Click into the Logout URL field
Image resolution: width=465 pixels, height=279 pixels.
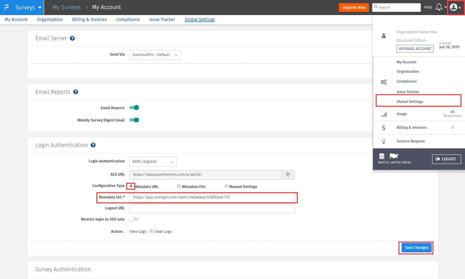tap(212, 208)
